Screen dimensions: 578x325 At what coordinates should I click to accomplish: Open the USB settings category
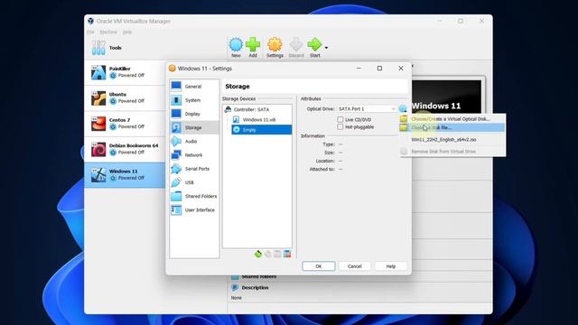pos(194,182)
